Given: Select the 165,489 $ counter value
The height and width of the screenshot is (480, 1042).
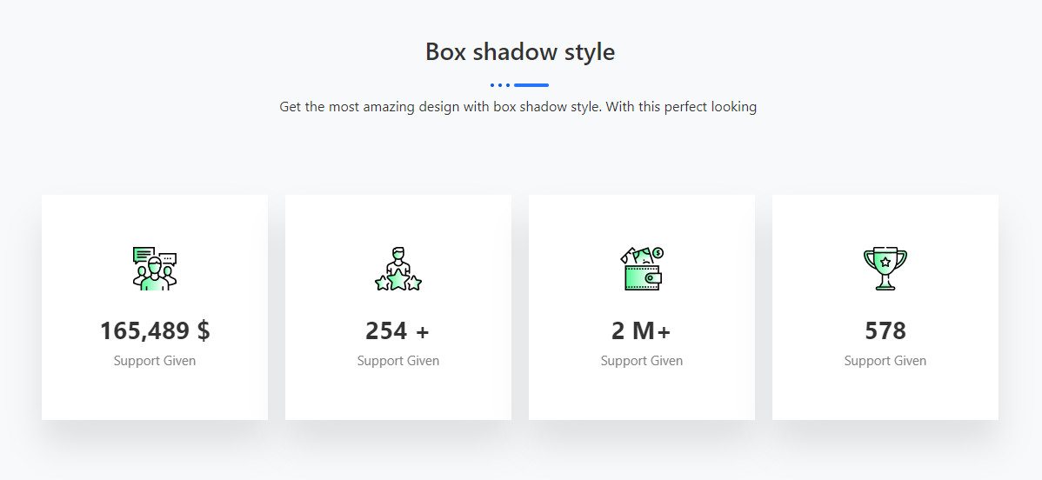Looking at the screenshot, I should [x=155, y=331].
